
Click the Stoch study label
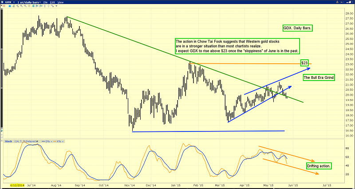point(8,141)
